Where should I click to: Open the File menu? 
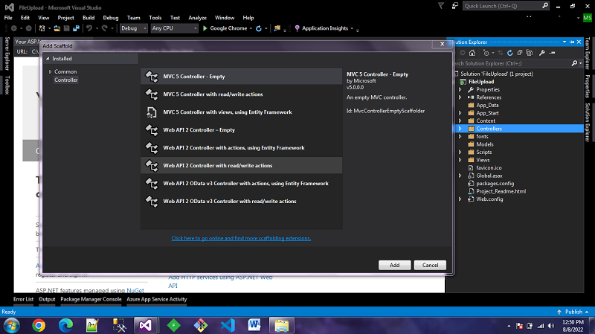[8, 18]
